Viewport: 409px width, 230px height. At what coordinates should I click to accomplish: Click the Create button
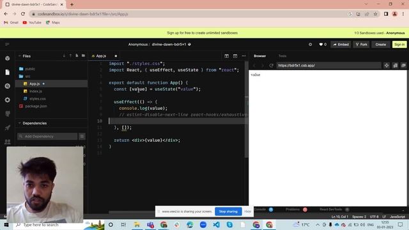pos(381,45)
